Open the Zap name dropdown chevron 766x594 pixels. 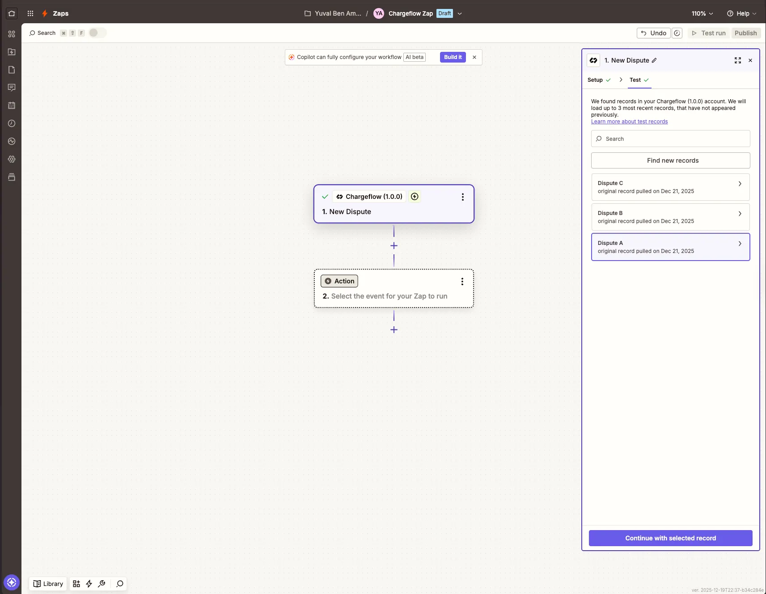(460, 13)
